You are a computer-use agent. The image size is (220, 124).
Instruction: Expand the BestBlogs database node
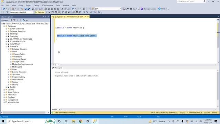[x=6, y=34]
